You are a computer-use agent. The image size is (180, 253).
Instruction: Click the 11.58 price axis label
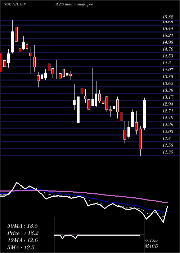168,145
